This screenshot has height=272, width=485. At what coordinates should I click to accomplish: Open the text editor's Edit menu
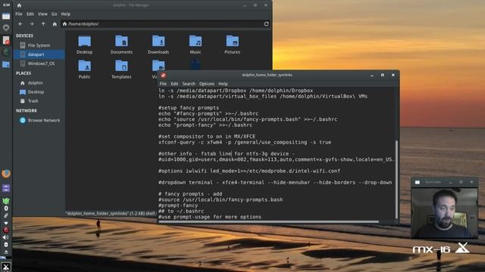(174, 84)
